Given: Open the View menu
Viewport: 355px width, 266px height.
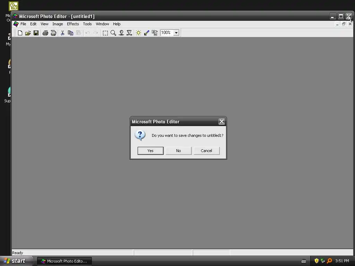Looking at the screenshot, I should 44,24.
